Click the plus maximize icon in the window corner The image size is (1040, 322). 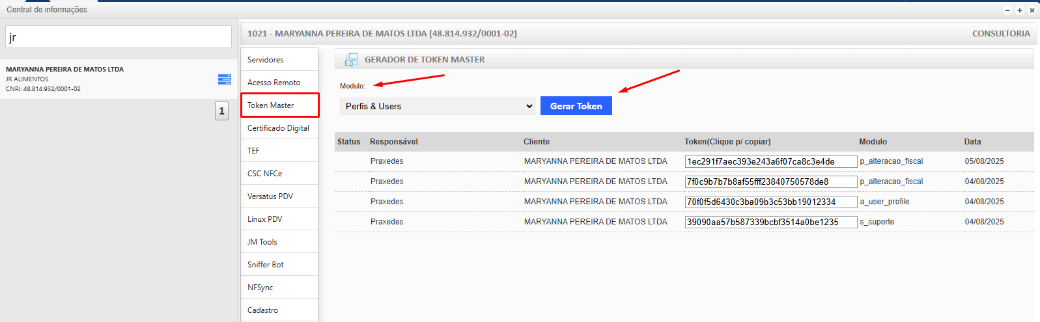pos(1020,10)
